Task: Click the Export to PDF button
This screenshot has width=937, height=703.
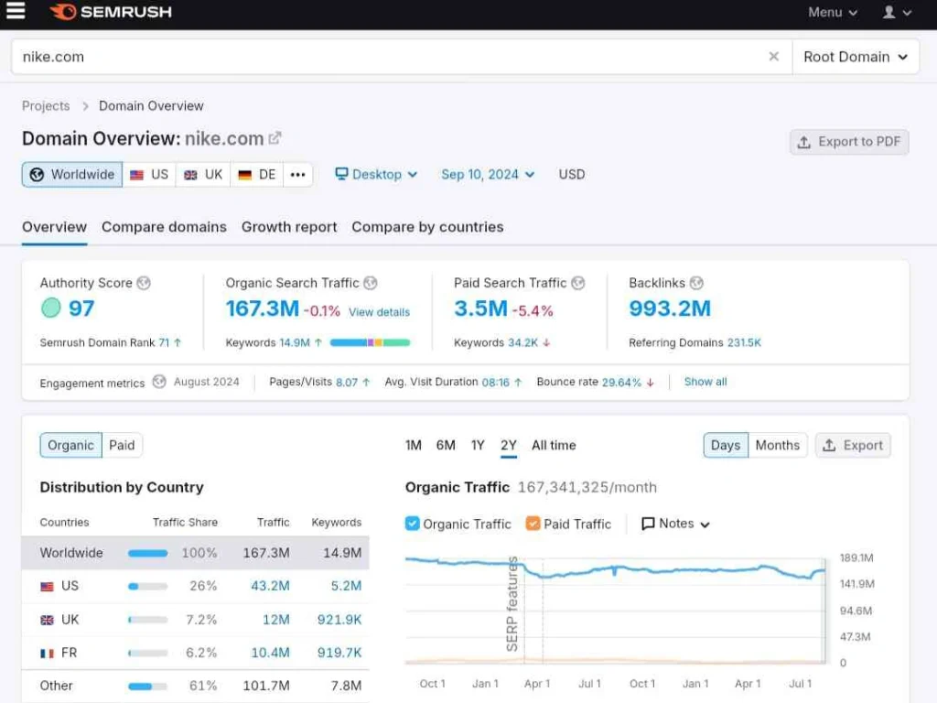Action: point(849,142)
